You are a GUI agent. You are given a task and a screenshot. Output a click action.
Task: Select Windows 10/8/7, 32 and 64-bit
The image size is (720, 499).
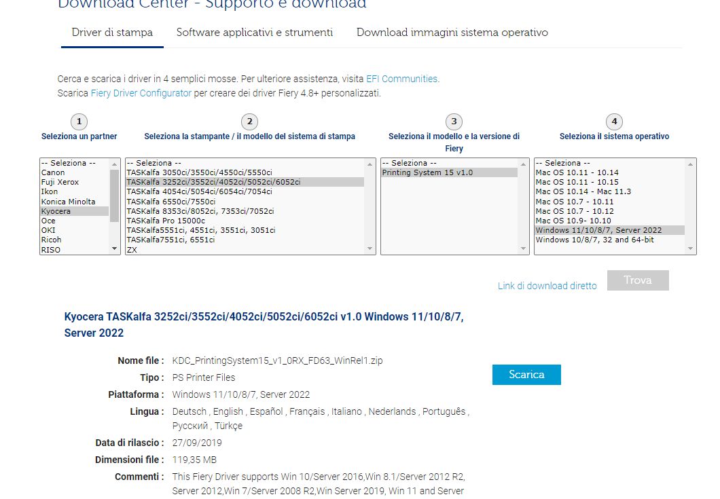pos(610,240)
